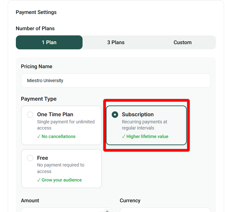Image resolution: width=225 pixels, height=212 pixels.
Task: Select the Subscription radio button
Action: tap(115, 115)
